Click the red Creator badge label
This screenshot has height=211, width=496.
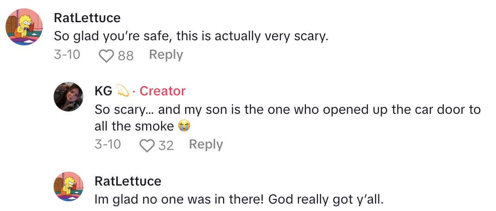tap(162, 91)
